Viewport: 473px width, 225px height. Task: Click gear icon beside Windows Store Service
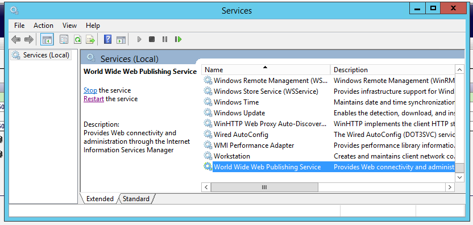click(x=208, y=91)
